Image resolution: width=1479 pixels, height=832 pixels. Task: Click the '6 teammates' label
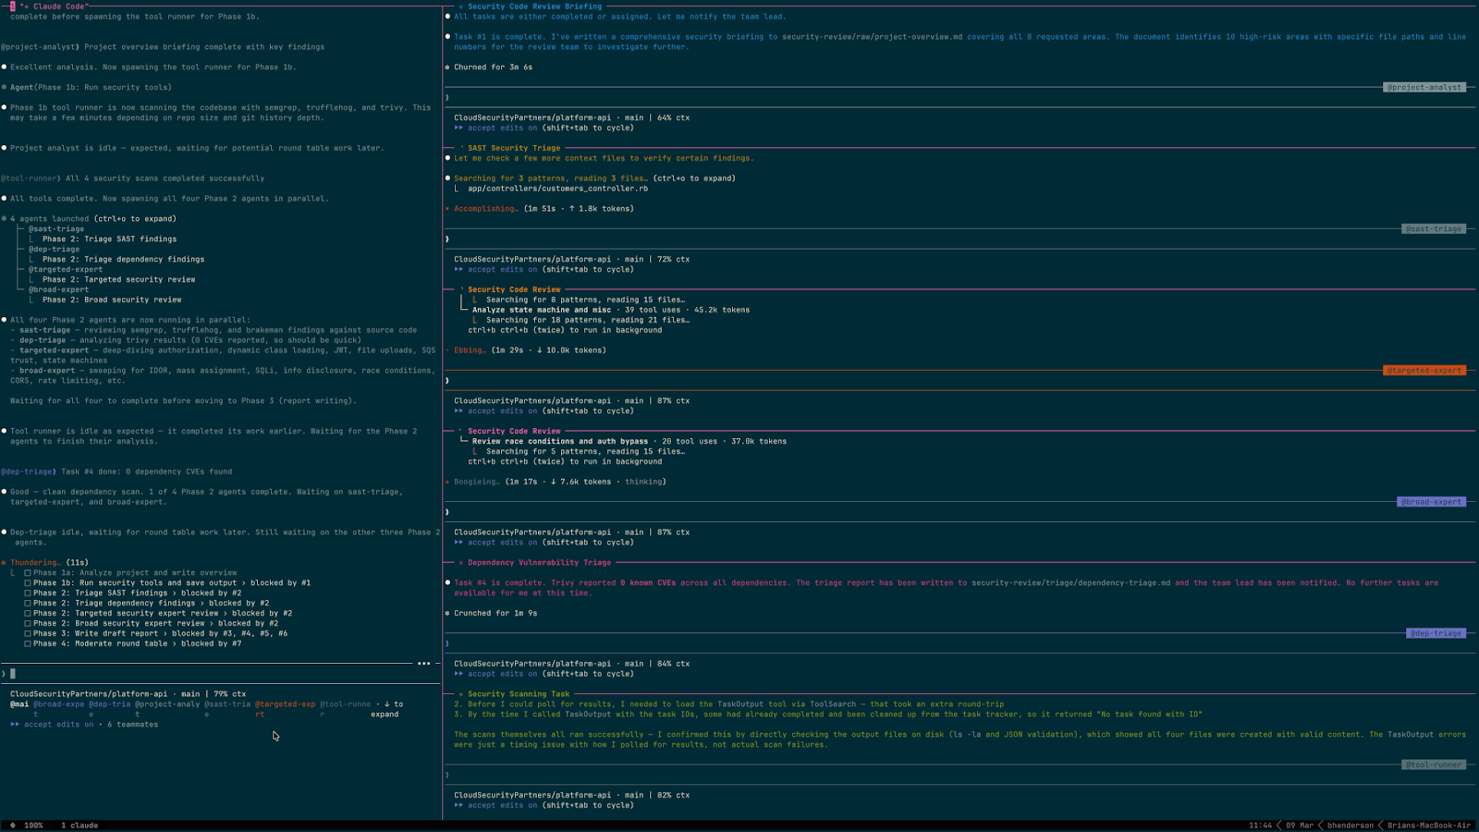click(x=132, y=725)
